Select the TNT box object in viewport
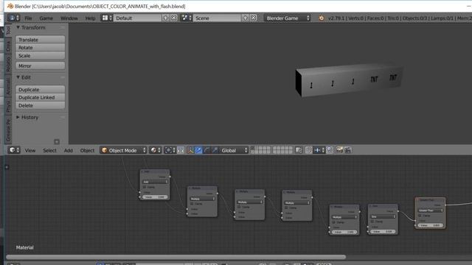The width and height of the screenshot is (472, 265). click(x=349, y=80)
